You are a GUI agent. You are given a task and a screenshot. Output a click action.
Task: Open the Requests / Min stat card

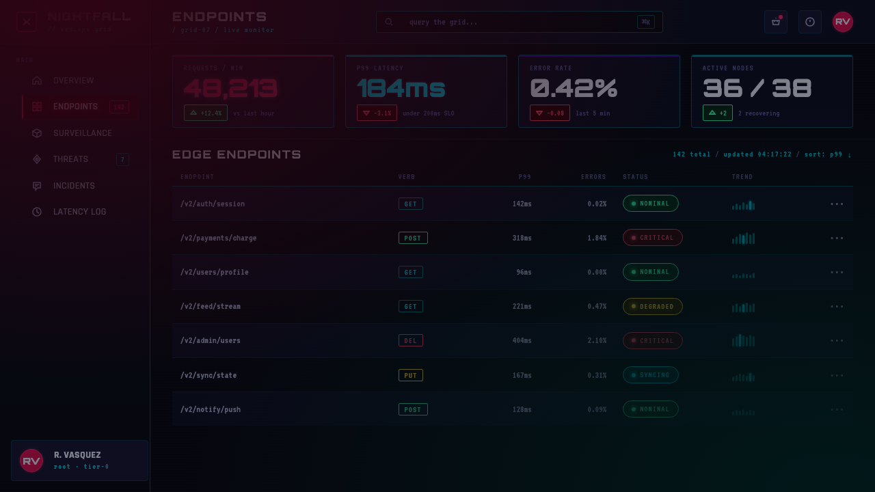pyautogui.click(x=253, y=91)
